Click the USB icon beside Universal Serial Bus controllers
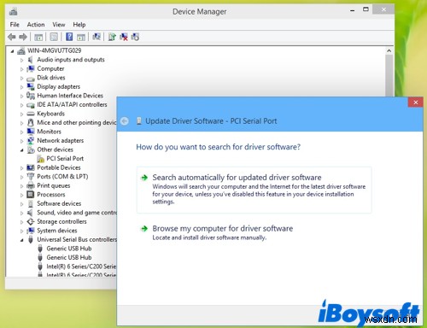This screenshot has height=328, width=427. coord(31,239)
